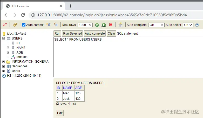Expand the INFORMATION_SCHEMA node
Viewport: 203px width, 118px height.
coord(3,62)
